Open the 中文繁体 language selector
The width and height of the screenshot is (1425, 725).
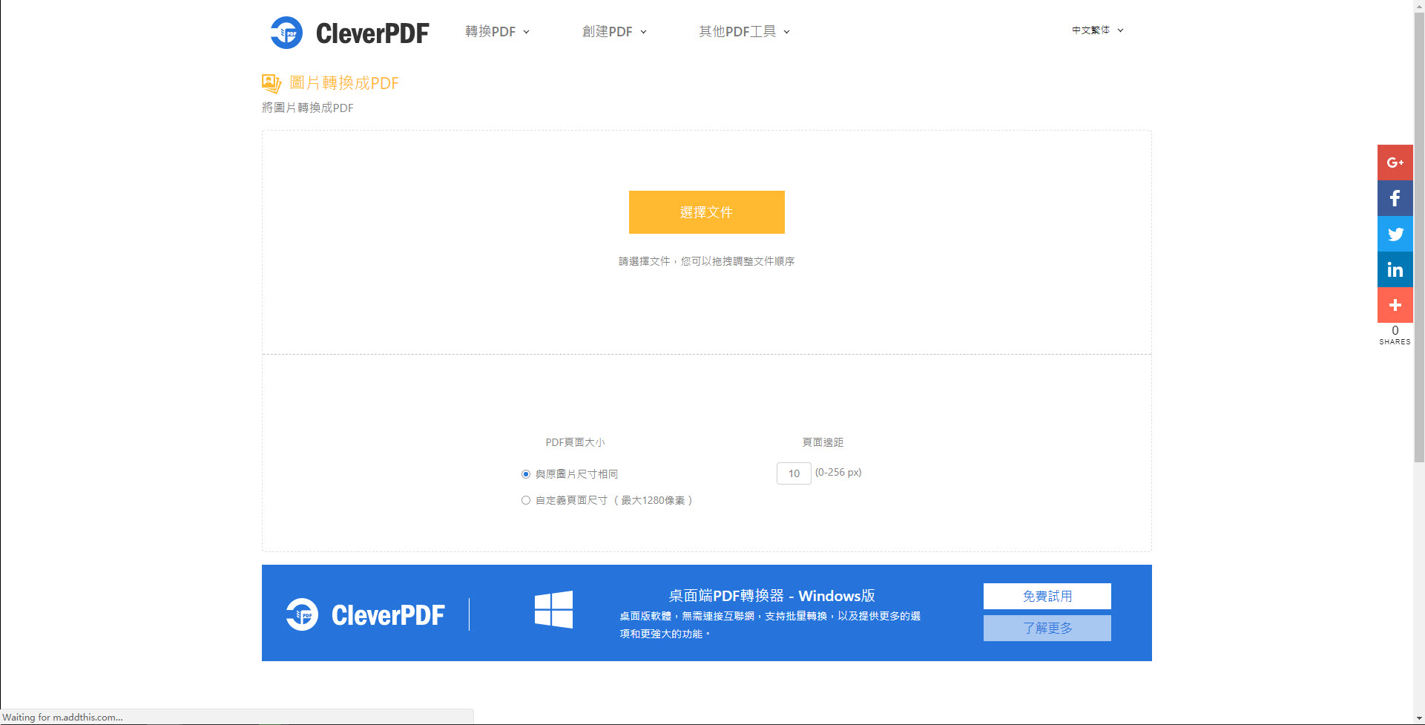click(x=1097, y=30)
